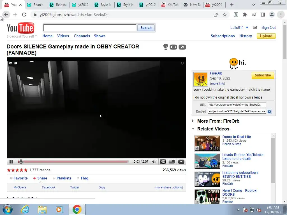Click the YouTube logo
Screen dimensions: 287x215
(20, 28)
